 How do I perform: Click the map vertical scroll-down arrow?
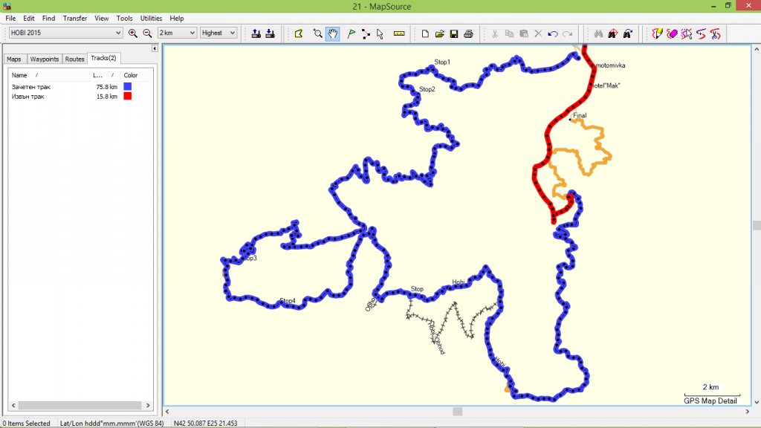(756, 402)
